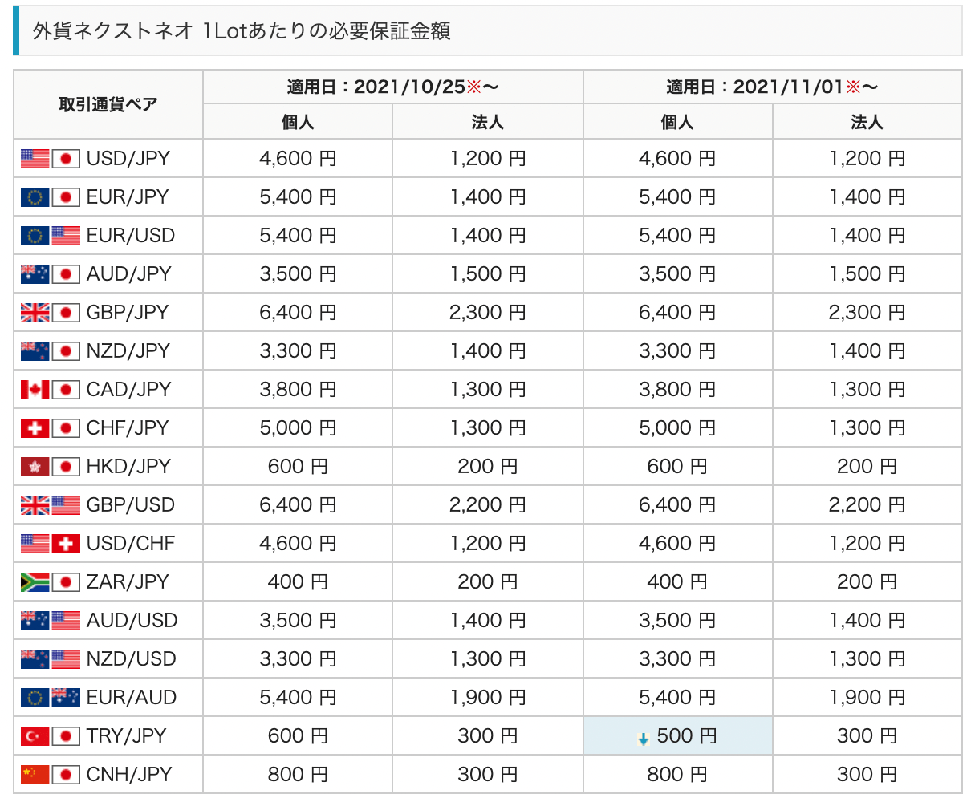Click the 取引通貨ペア column header
The height and width of the screenshot is (794, 971).
coord(108,104)
